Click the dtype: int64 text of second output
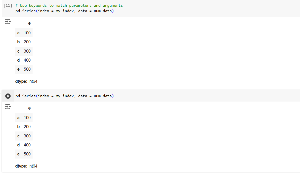This screenshot has height=174, width=300. point(26,166)
